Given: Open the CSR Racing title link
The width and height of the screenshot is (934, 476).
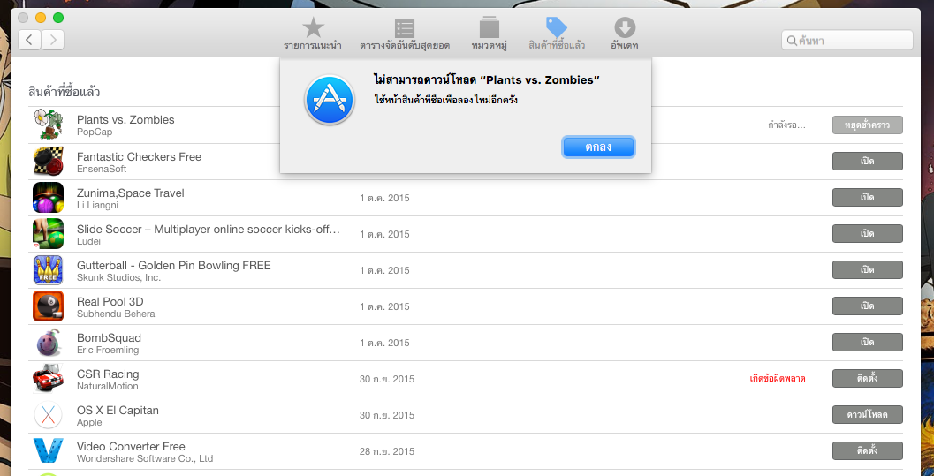Looking at the screenshot, I should pyautogui.click(x=108, y=374).
